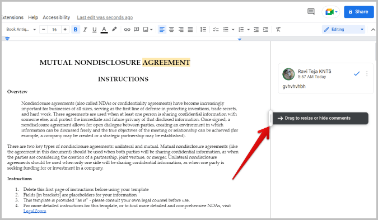This screenshot has width=378, height=220.
Task: Open the Accessibility menu
Action: pos(57,17)
